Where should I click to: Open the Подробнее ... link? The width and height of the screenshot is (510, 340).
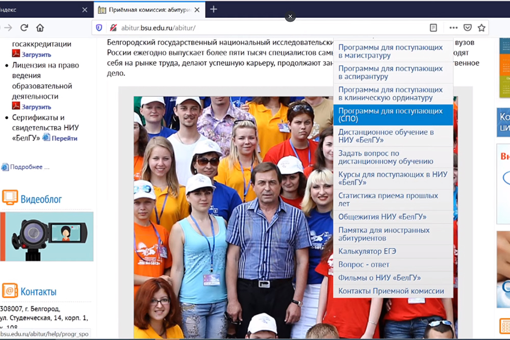30,167
